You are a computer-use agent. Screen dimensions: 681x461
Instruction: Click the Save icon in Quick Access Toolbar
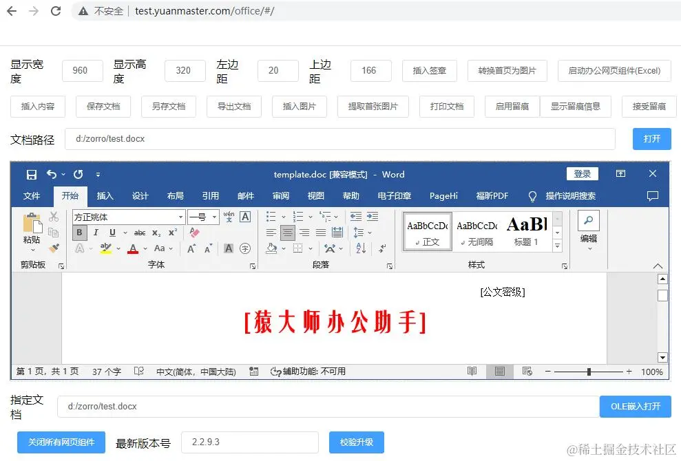30,175
